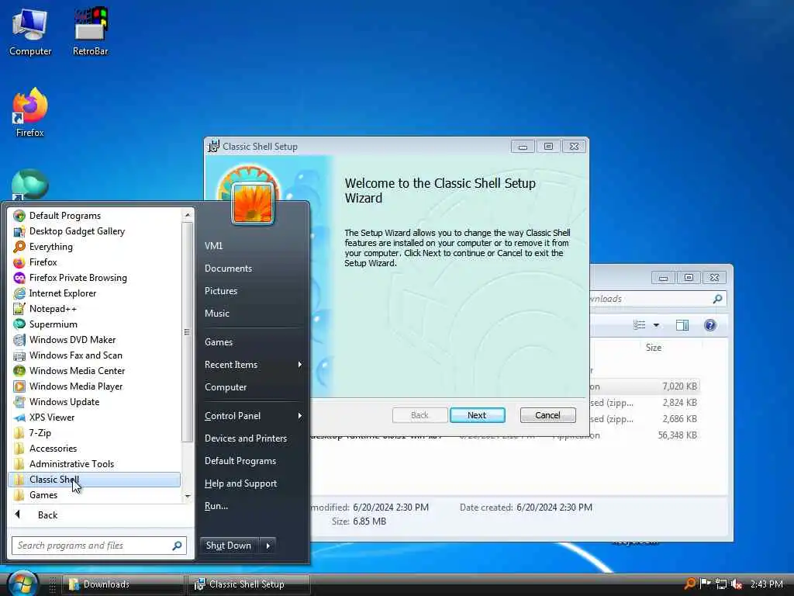The width and height of the screenshot is (794, 596).
Task: Open the RetroBar desktop icon
Action: click(90, 31)
